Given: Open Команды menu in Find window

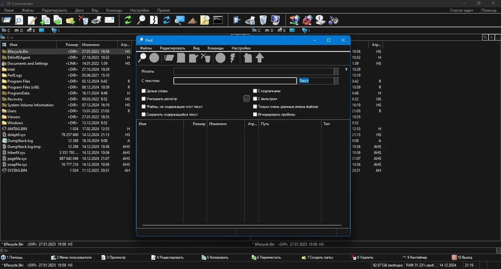Looking at the screenshot, I should 215,48.
